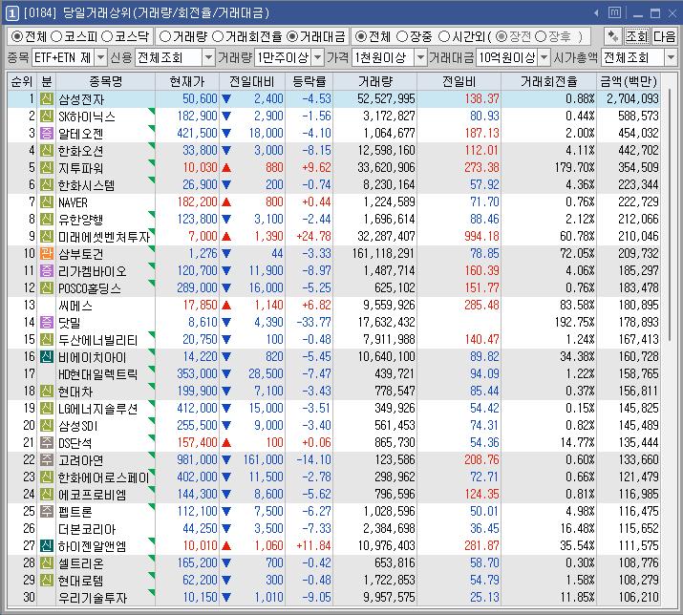The height and width of the screenshot is (615, 683).
Task: Sort by the 등락률 column header
Action: click(309, 81)
